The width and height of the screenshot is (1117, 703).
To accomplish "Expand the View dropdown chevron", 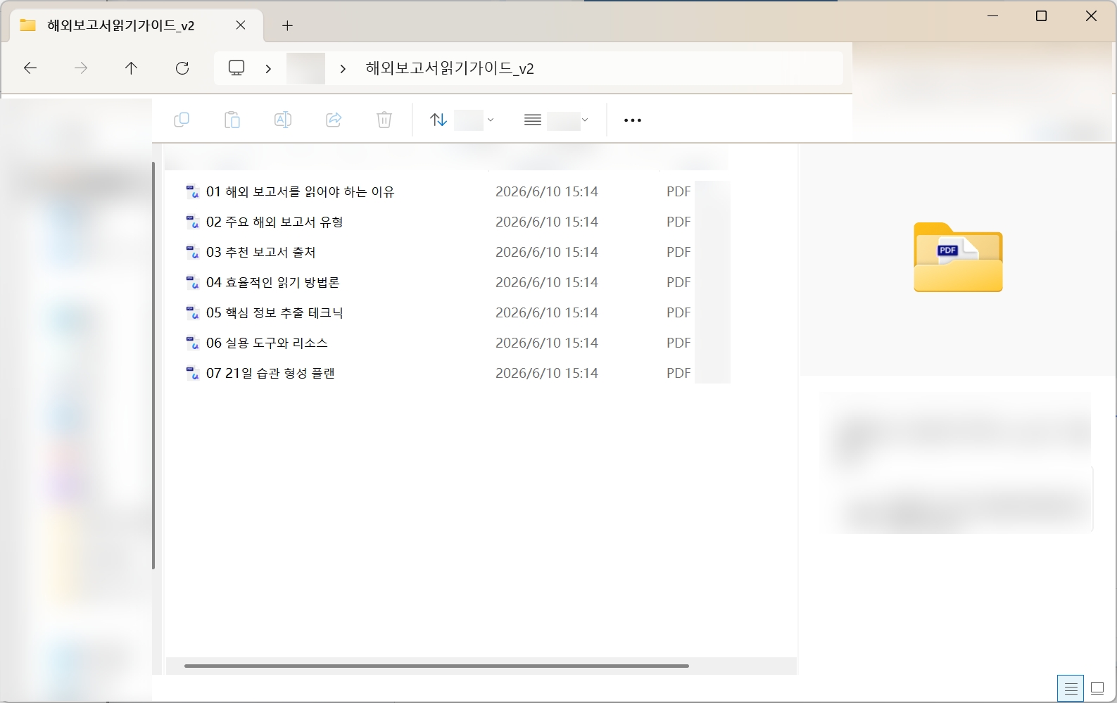I will click(585, 120).
